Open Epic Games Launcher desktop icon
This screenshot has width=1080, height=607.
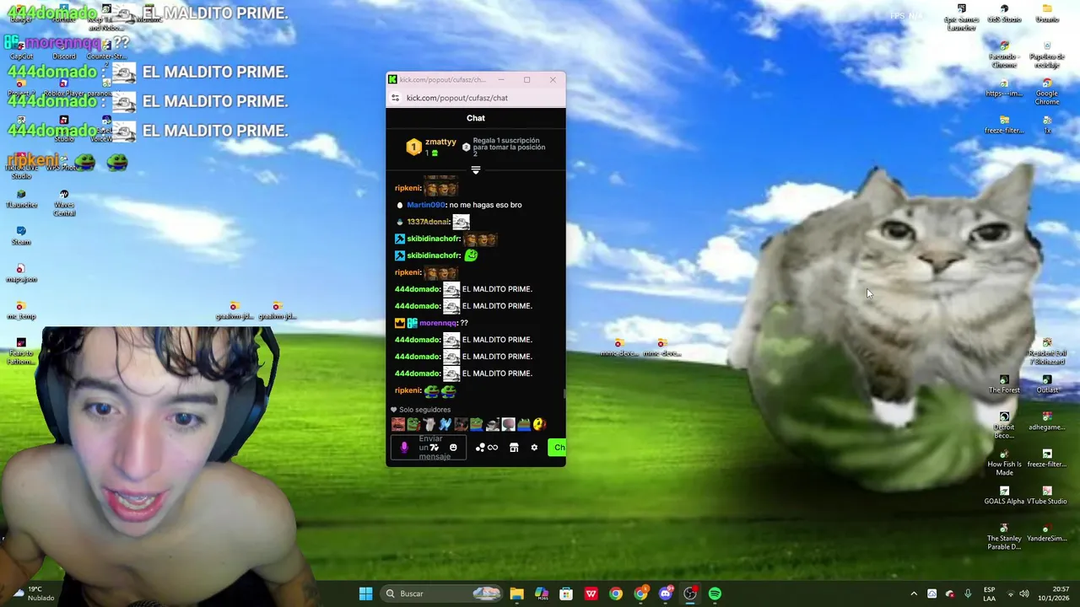point(961,17)
